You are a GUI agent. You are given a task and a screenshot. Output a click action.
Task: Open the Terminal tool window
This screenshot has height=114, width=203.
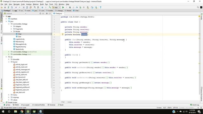pyautogui.click(x=51, y=105)
